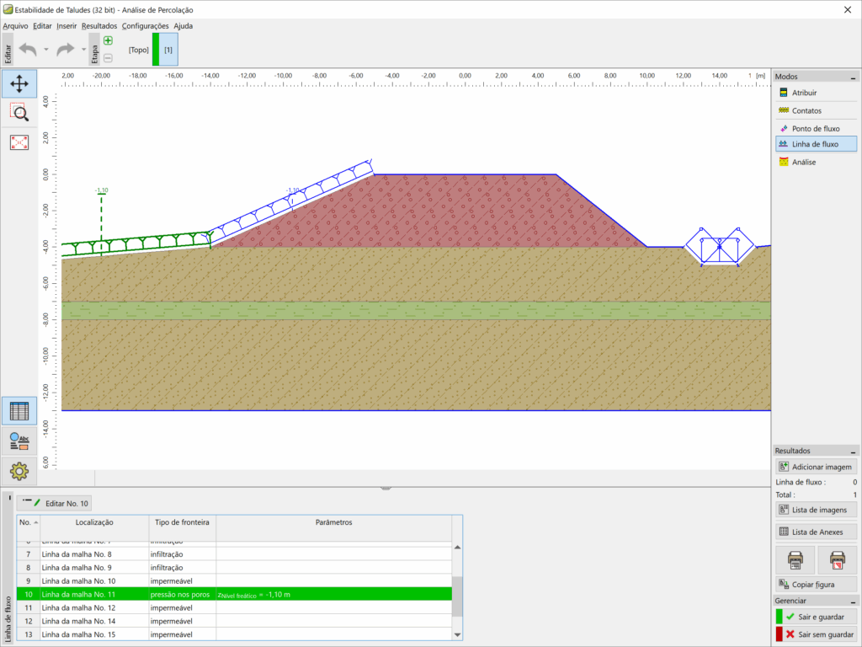Select the pan/move view tool
This screenshot has height=647, width=862.
19,83
